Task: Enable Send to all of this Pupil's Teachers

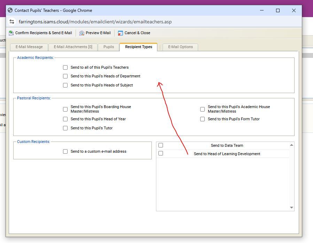Action: click(65, 67)
